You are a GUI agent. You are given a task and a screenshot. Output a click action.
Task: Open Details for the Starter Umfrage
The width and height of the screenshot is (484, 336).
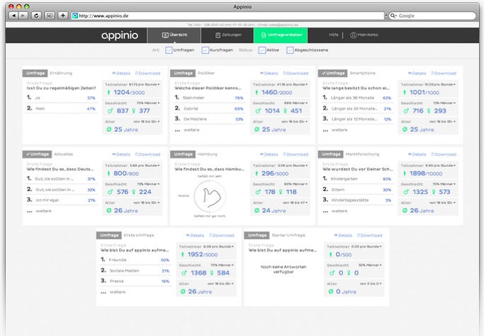point(343,236)
